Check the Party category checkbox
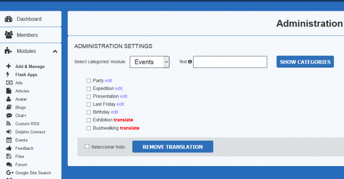The width and height of the screenshot is (344, 179). pyautogui.click(x=89, y=80)
